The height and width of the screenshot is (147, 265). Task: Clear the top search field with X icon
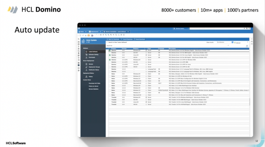pyautogui.click(x=244, y=28)
